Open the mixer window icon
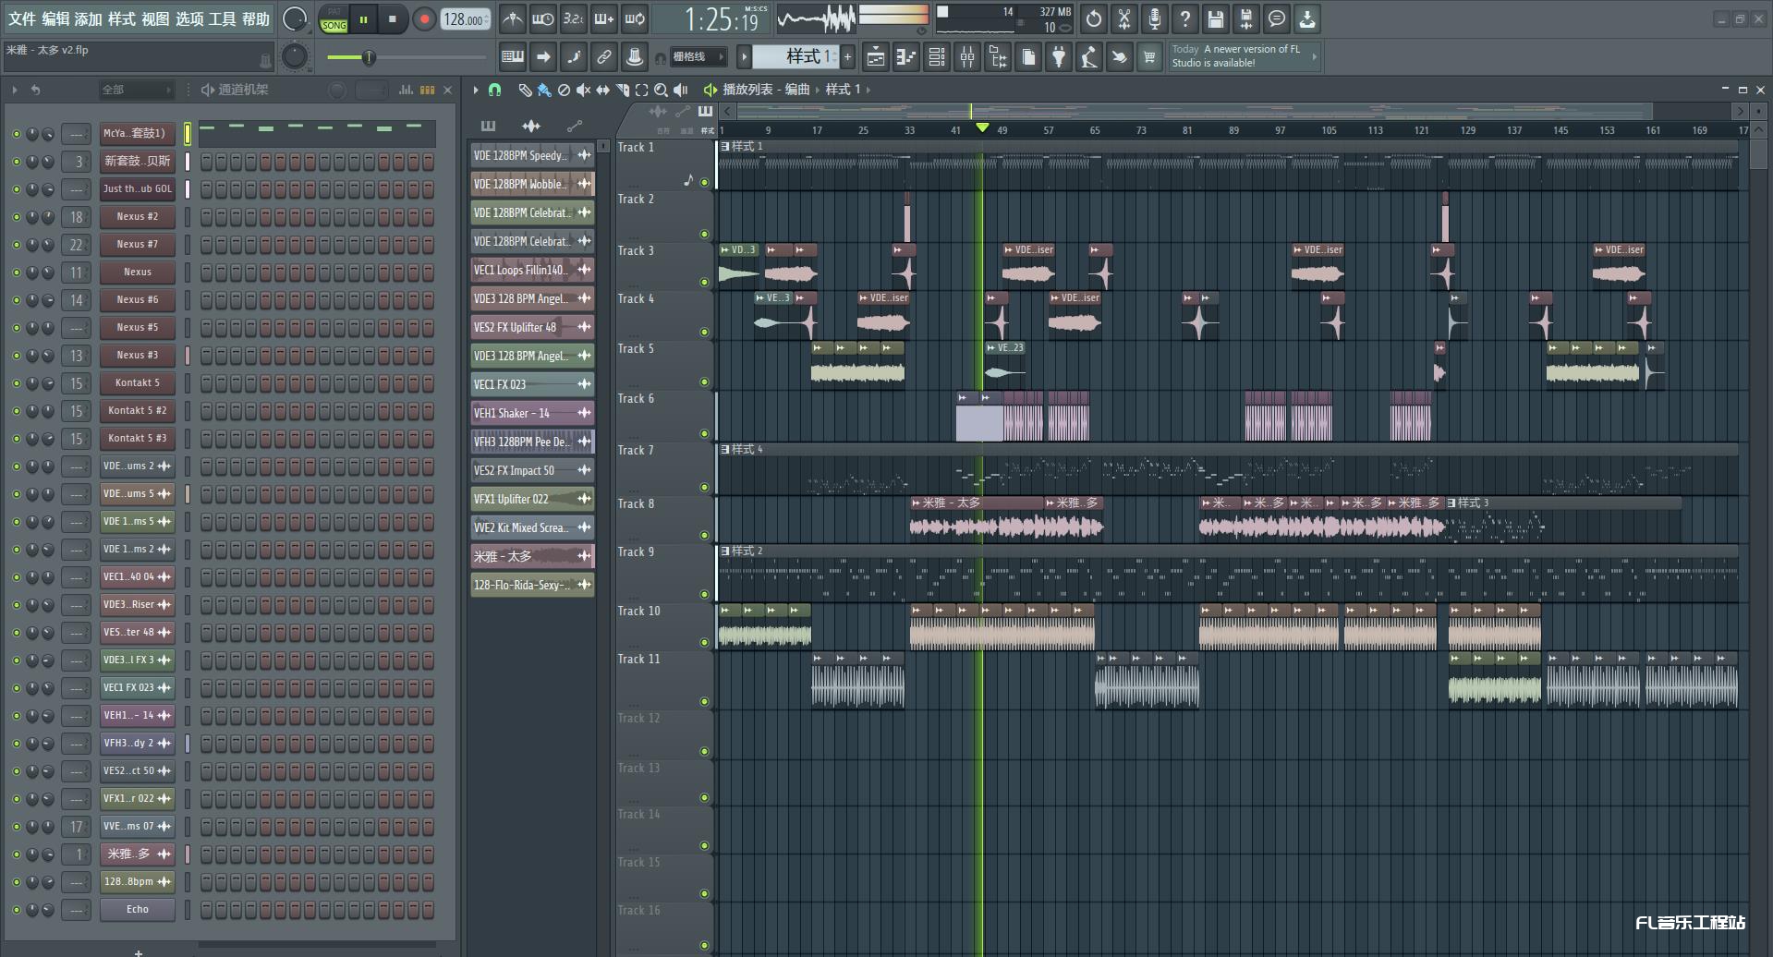 pyautogui.click(x=967, y=57)
